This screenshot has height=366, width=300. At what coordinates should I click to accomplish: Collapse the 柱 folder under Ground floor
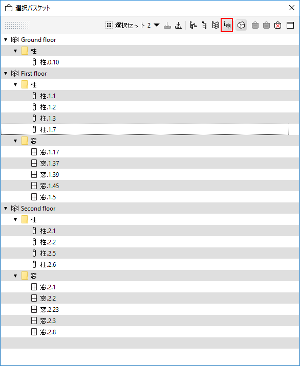(x=15, y=51)
